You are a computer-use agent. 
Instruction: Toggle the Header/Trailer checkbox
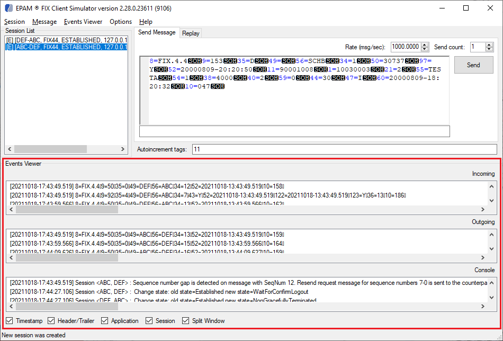pyautogui.click(x=51, y=321)
